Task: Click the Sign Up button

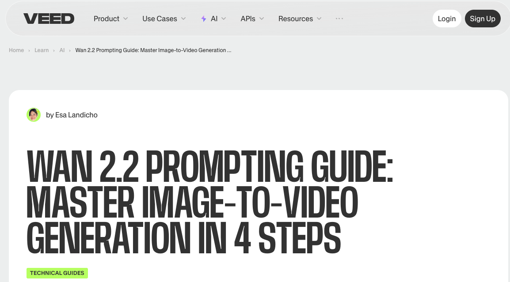Action: (483, 19)
